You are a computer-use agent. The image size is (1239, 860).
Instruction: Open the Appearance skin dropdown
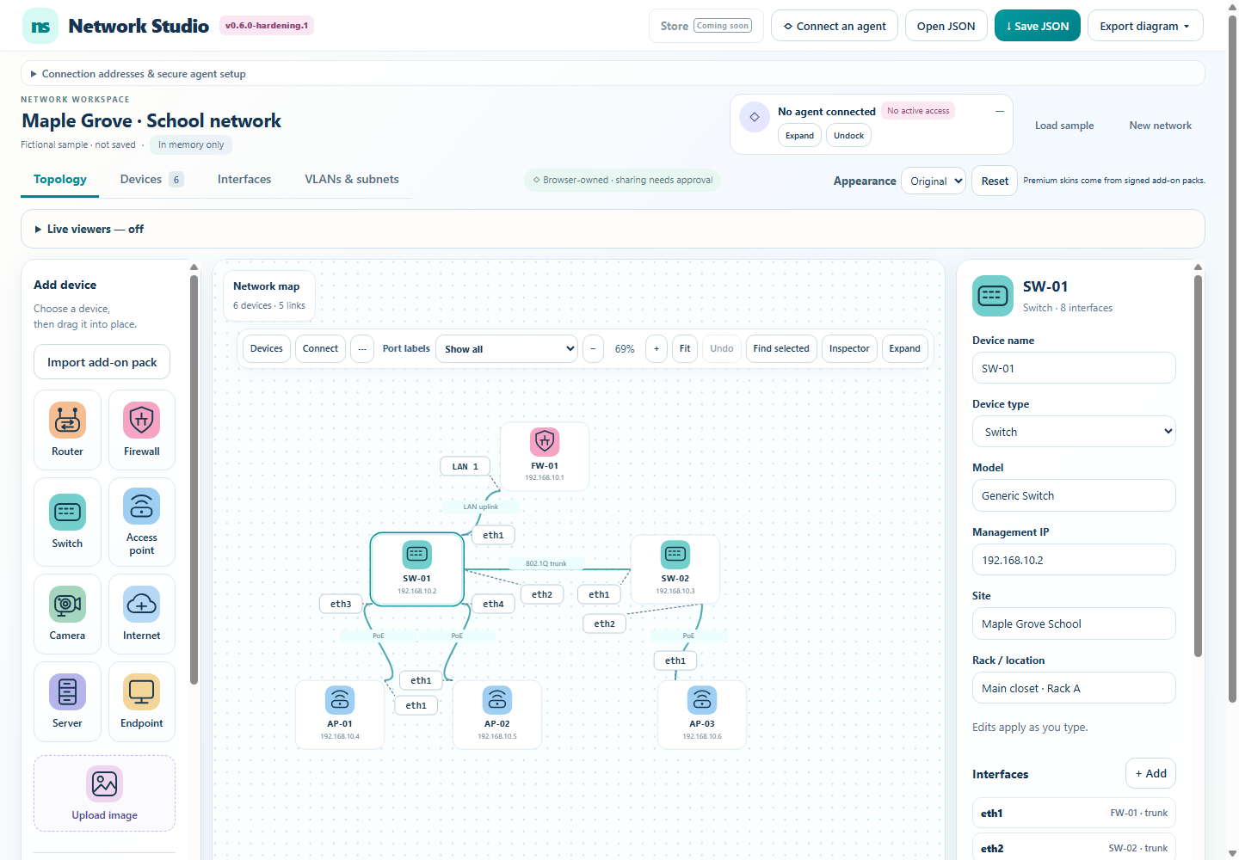tap(934, 181)
